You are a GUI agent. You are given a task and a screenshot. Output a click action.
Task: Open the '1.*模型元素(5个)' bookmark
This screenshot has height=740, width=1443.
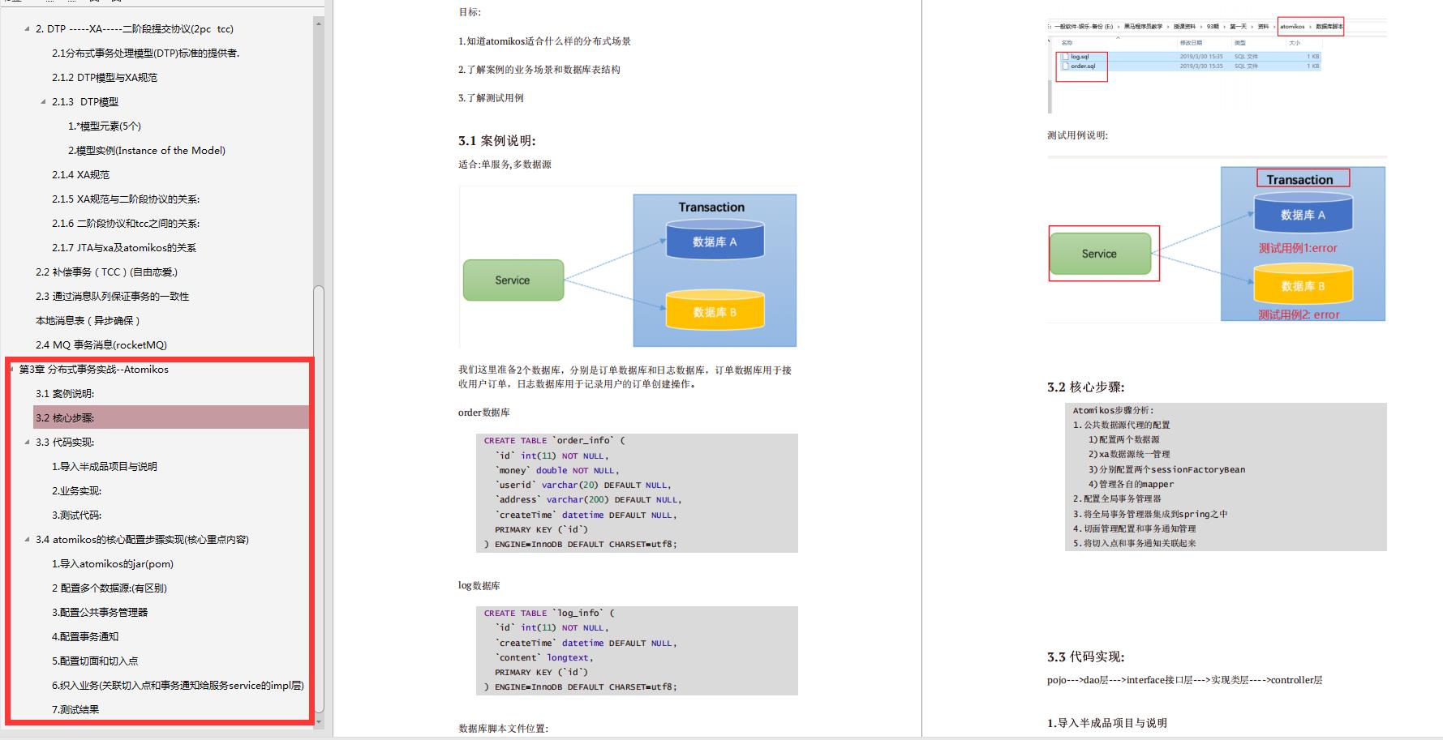coord(105,126)
